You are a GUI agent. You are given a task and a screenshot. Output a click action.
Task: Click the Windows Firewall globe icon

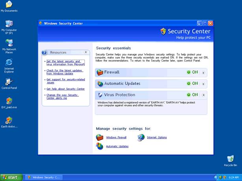click(x=100, y=137)
